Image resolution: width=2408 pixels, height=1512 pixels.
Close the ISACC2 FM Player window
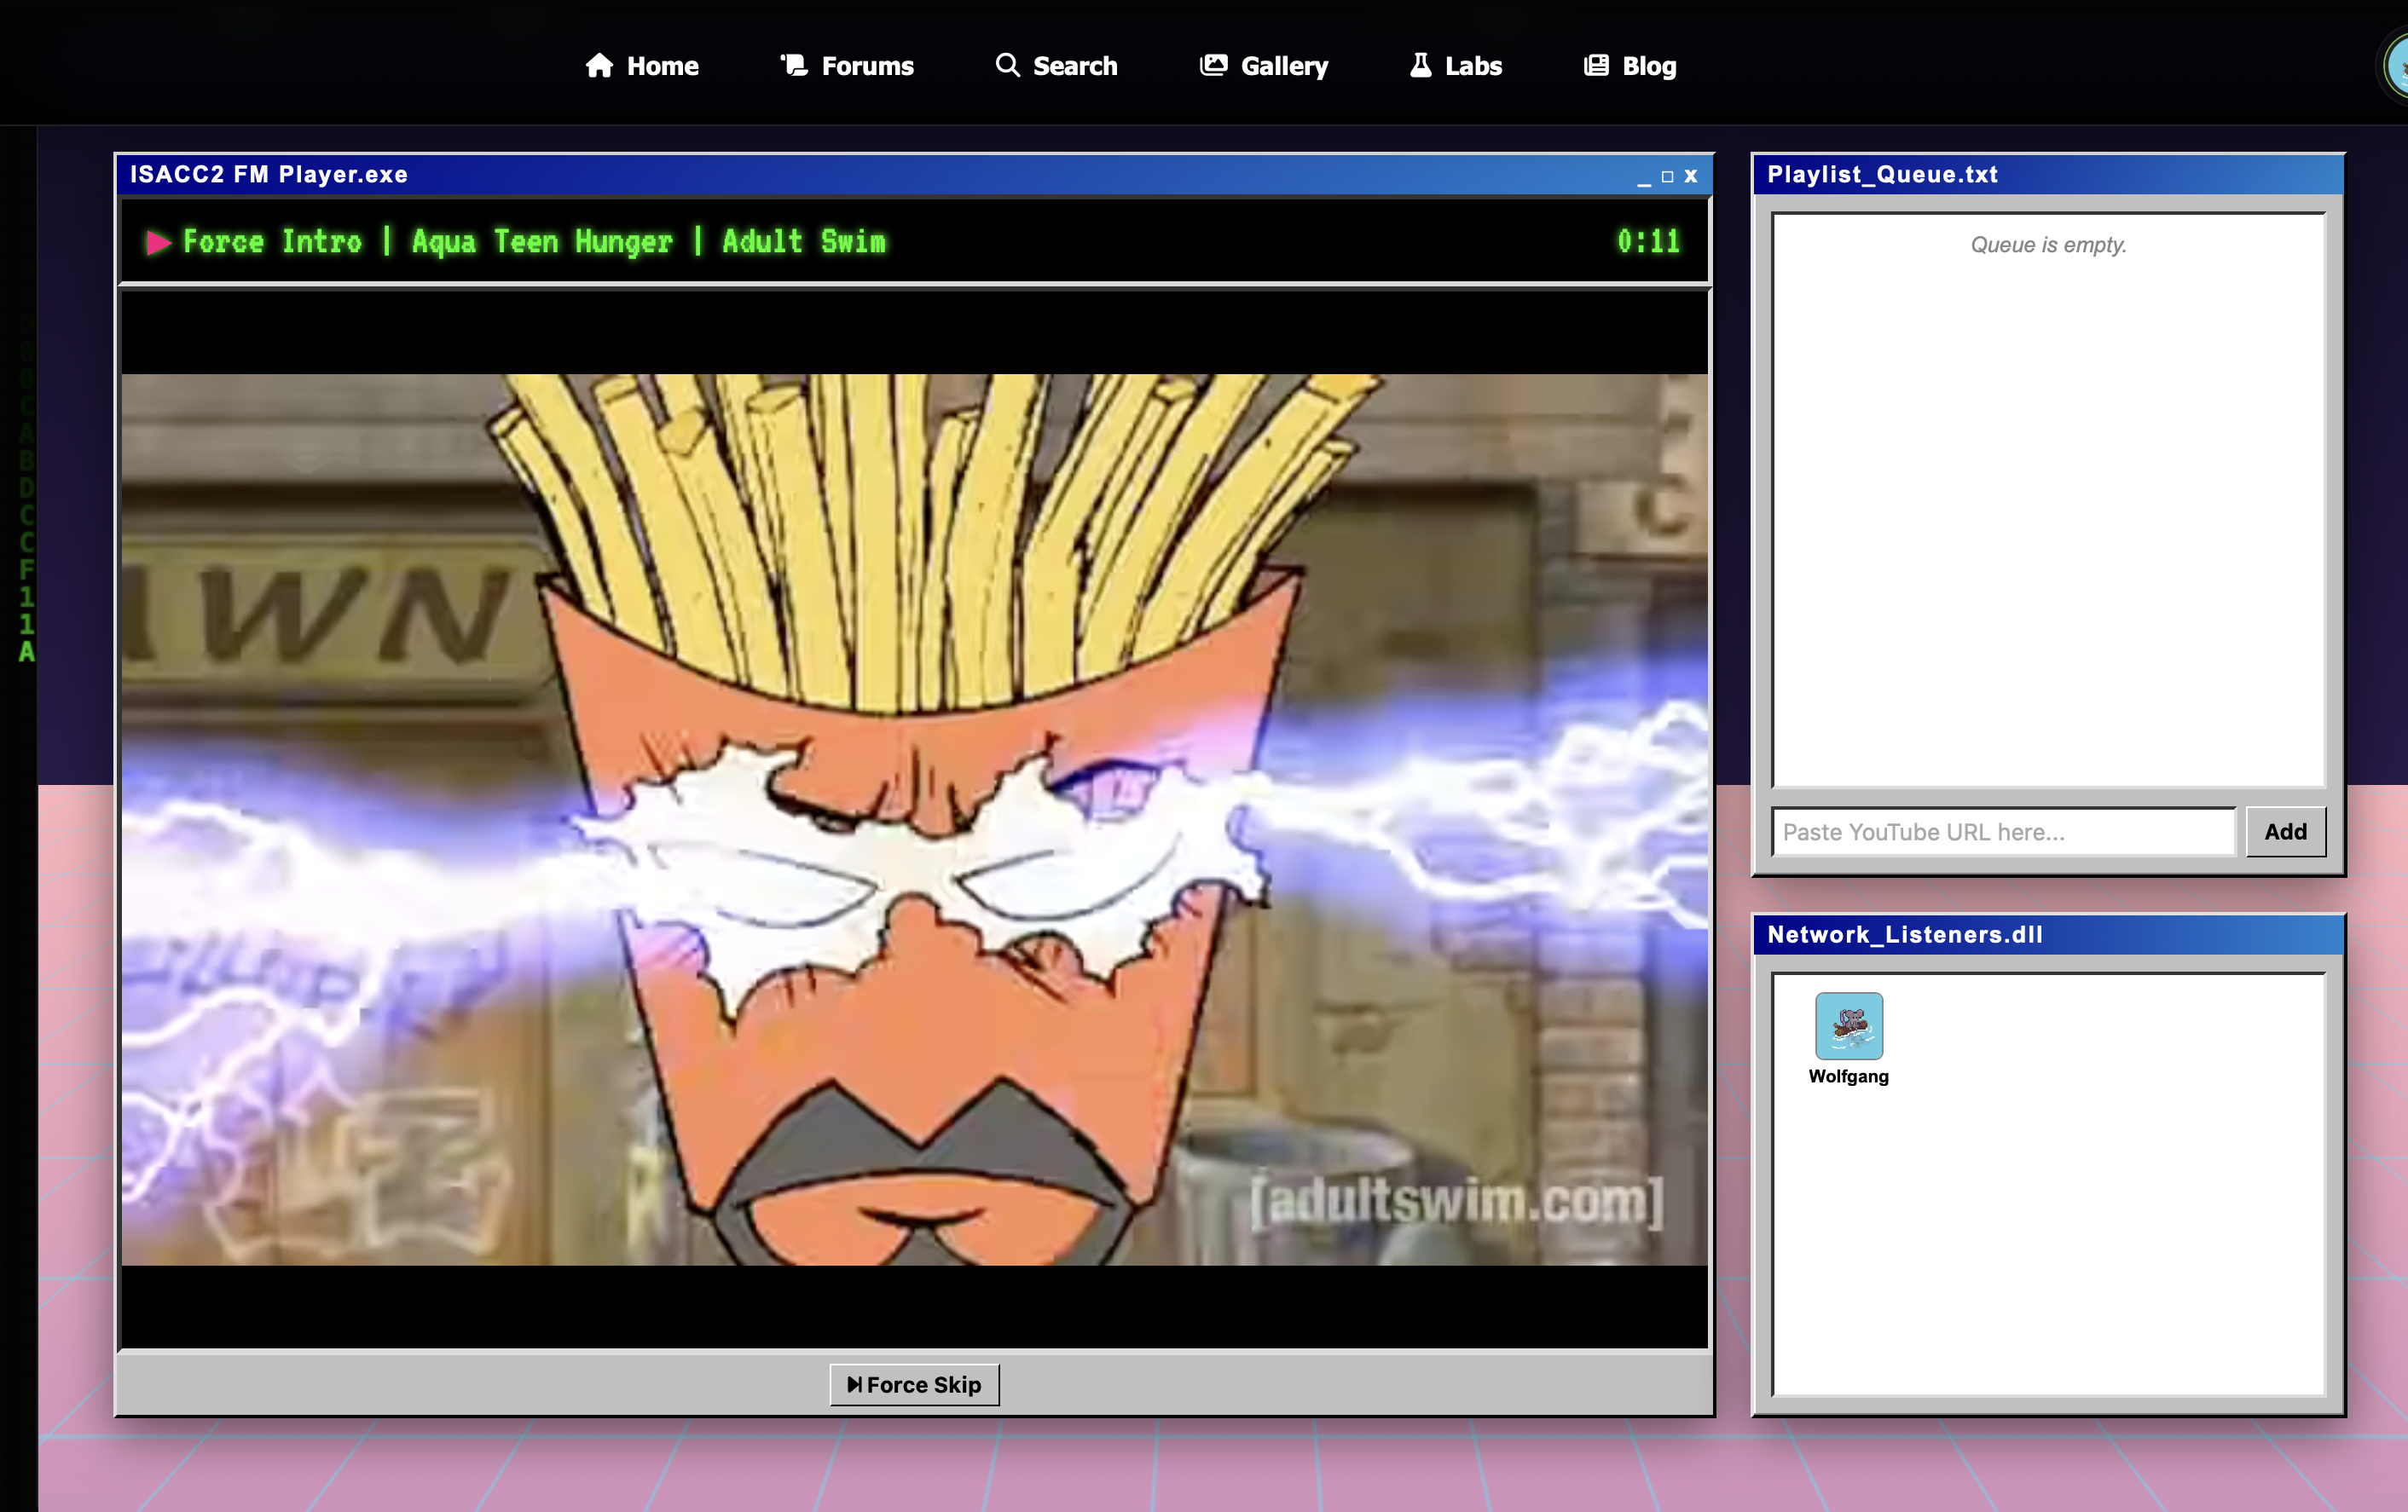tap(1690, 176)
